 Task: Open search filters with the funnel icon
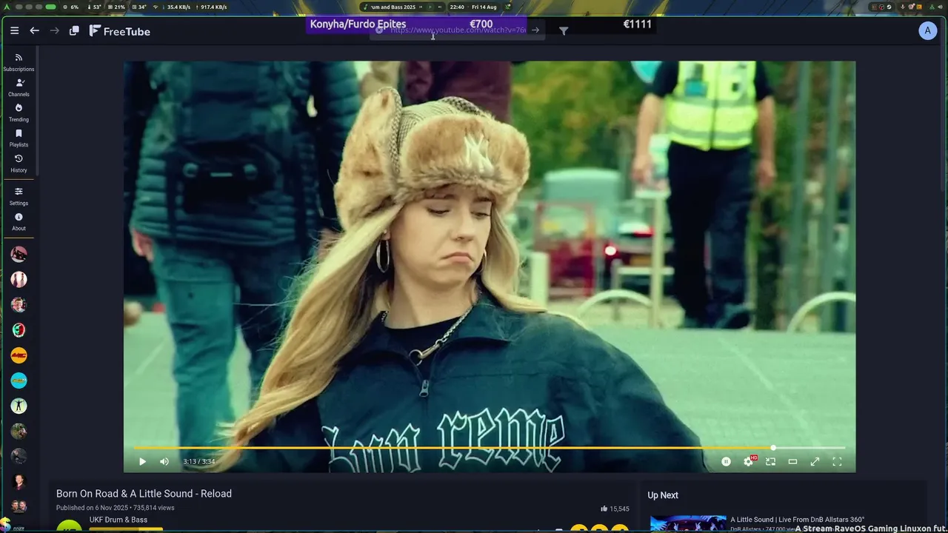[564, 31]
